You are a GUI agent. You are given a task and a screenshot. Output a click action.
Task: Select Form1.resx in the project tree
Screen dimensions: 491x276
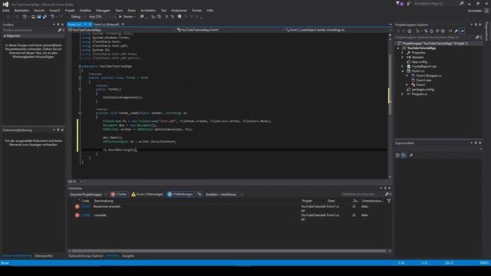(423, 80)
